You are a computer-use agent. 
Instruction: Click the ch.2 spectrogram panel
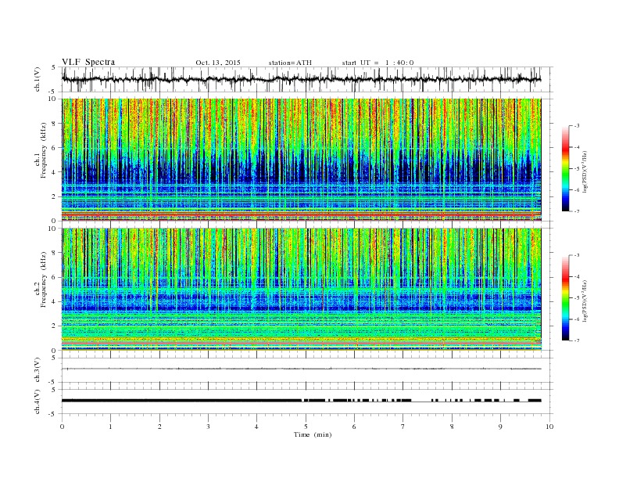coord(301,289)
